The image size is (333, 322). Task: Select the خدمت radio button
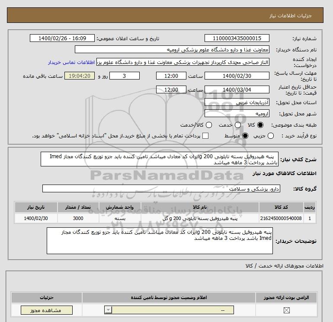coord(238,125)
